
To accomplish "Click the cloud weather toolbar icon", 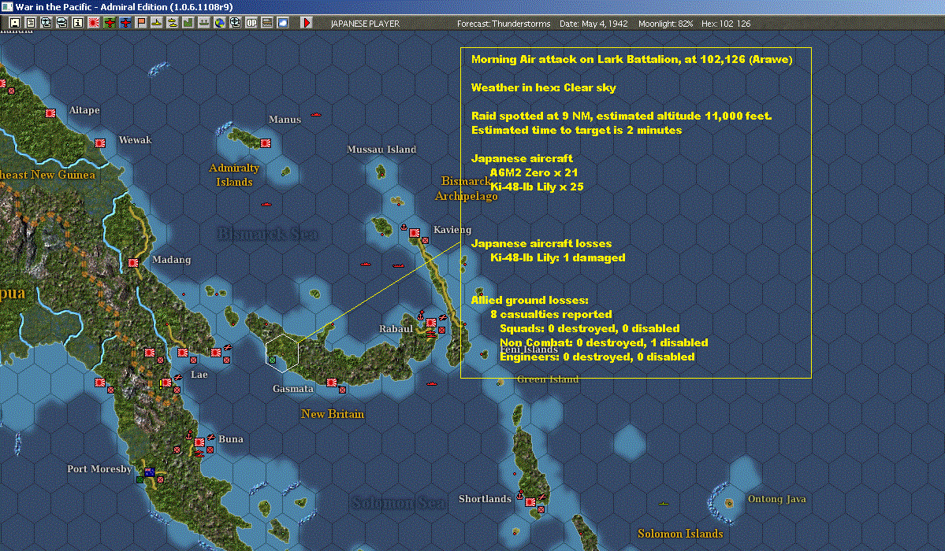I will tap(283, 23).
